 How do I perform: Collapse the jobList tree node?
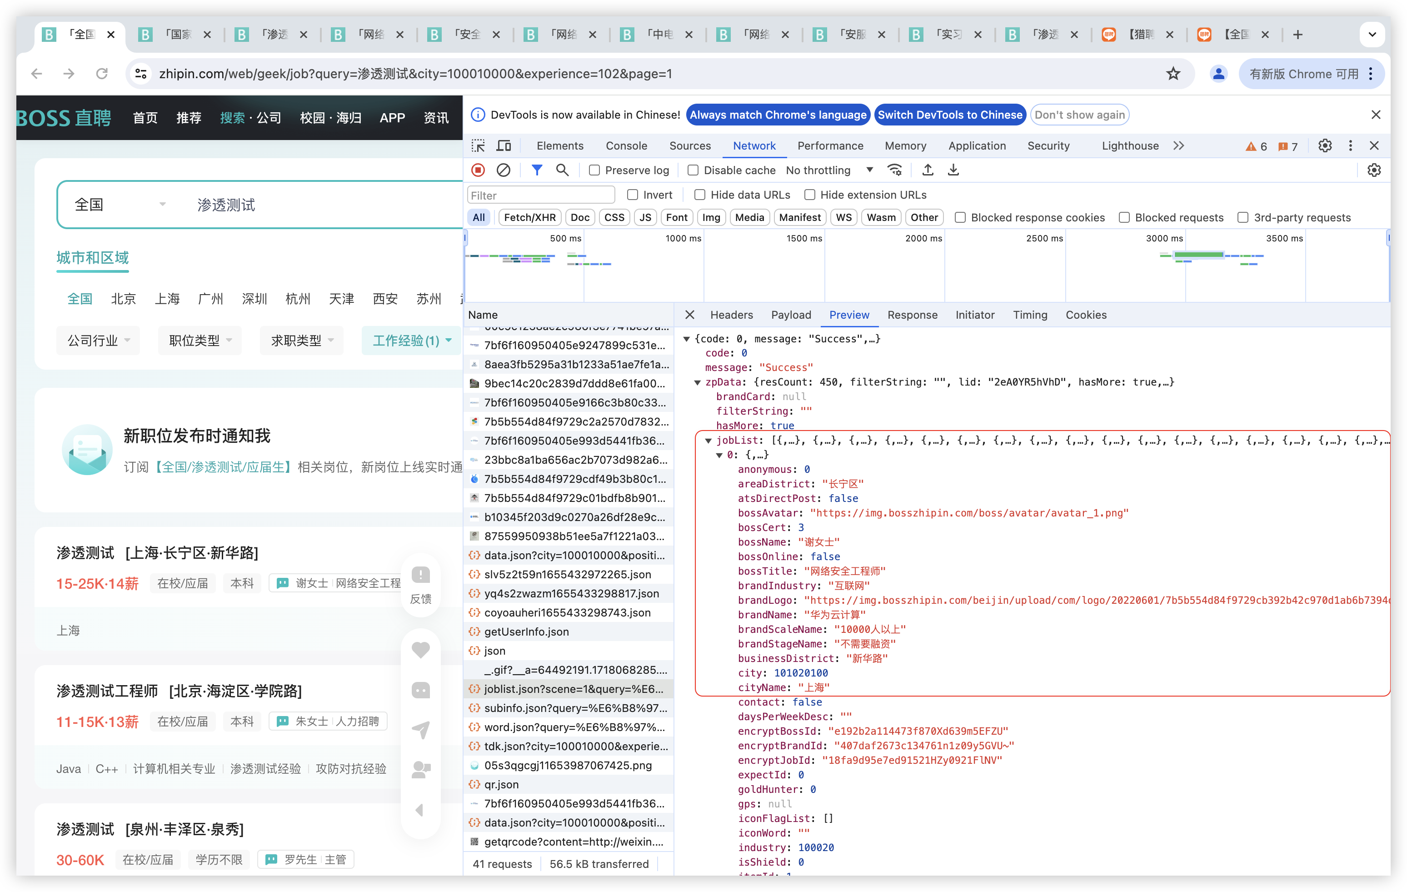click(708, 440)
